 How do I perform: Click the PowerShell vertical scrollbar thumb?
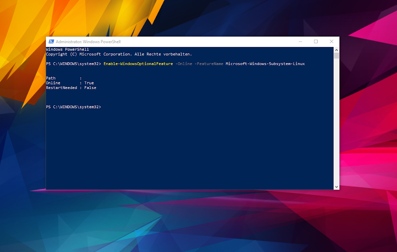coord(336,56)
